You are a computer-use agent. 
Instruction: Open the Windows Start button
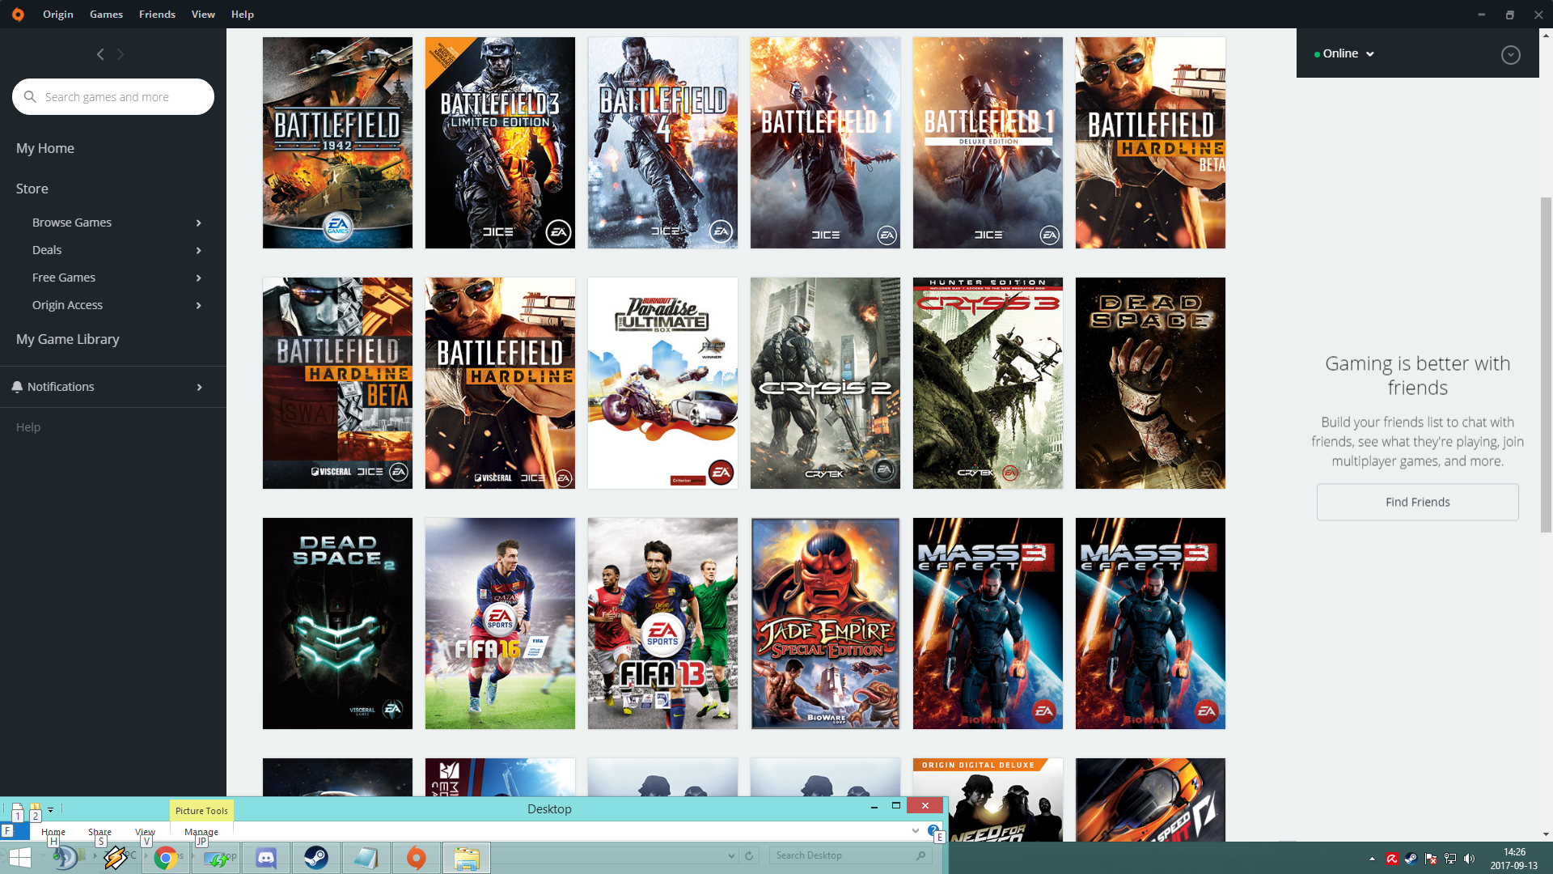point(19,858)
